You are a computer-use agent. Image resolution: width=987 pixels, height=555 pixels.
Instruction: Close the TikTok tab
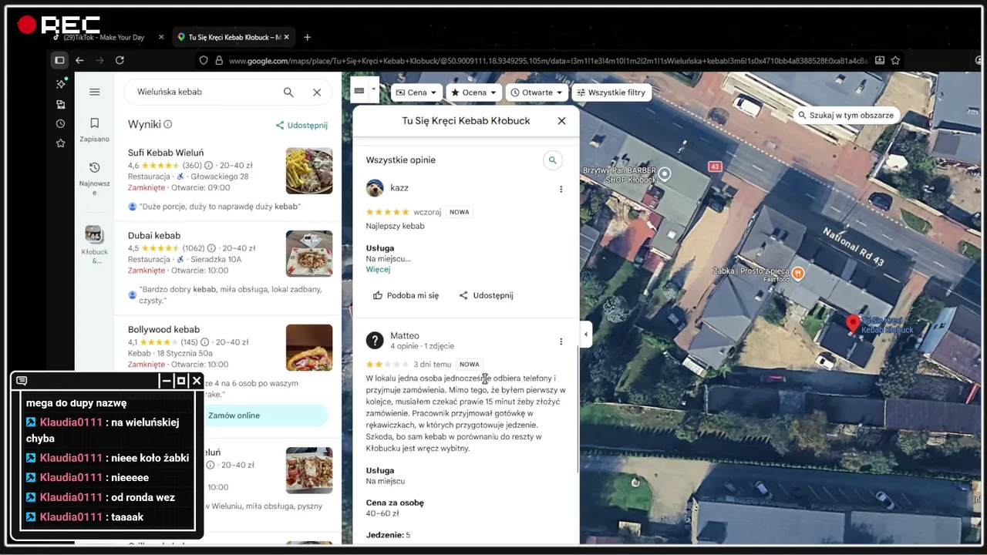[161, 37]
